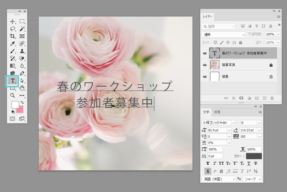
Task: Choose the Brush tool
Action: coord(13,51)
